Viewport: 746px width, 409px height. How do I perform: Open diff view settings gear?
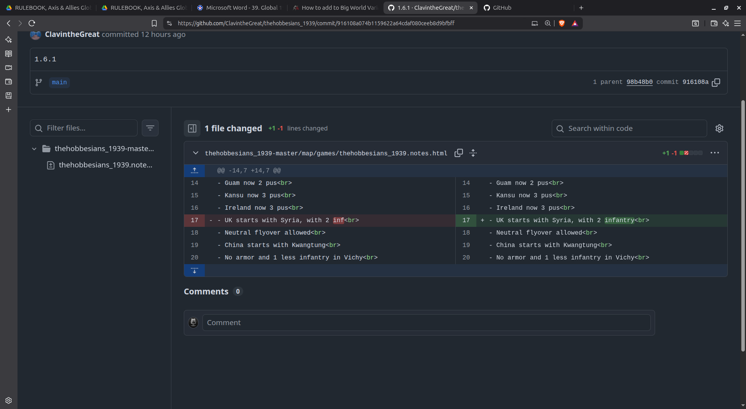click(719, 129)
